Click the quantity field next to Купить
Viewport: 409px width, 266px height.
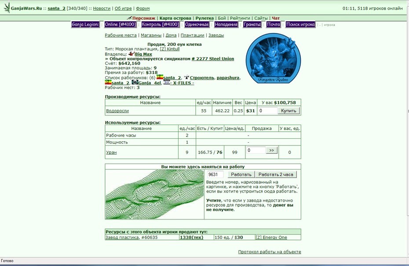267,111
